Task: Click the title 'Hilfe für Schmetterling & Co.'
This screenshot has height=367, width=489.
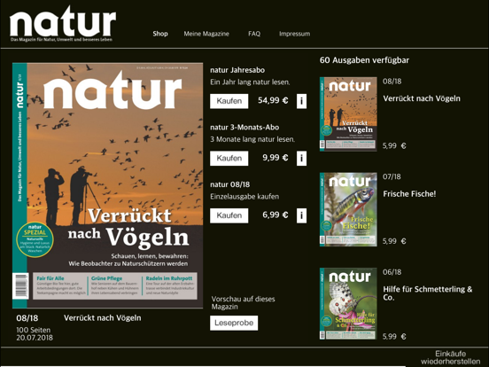Action: [428, 293]
